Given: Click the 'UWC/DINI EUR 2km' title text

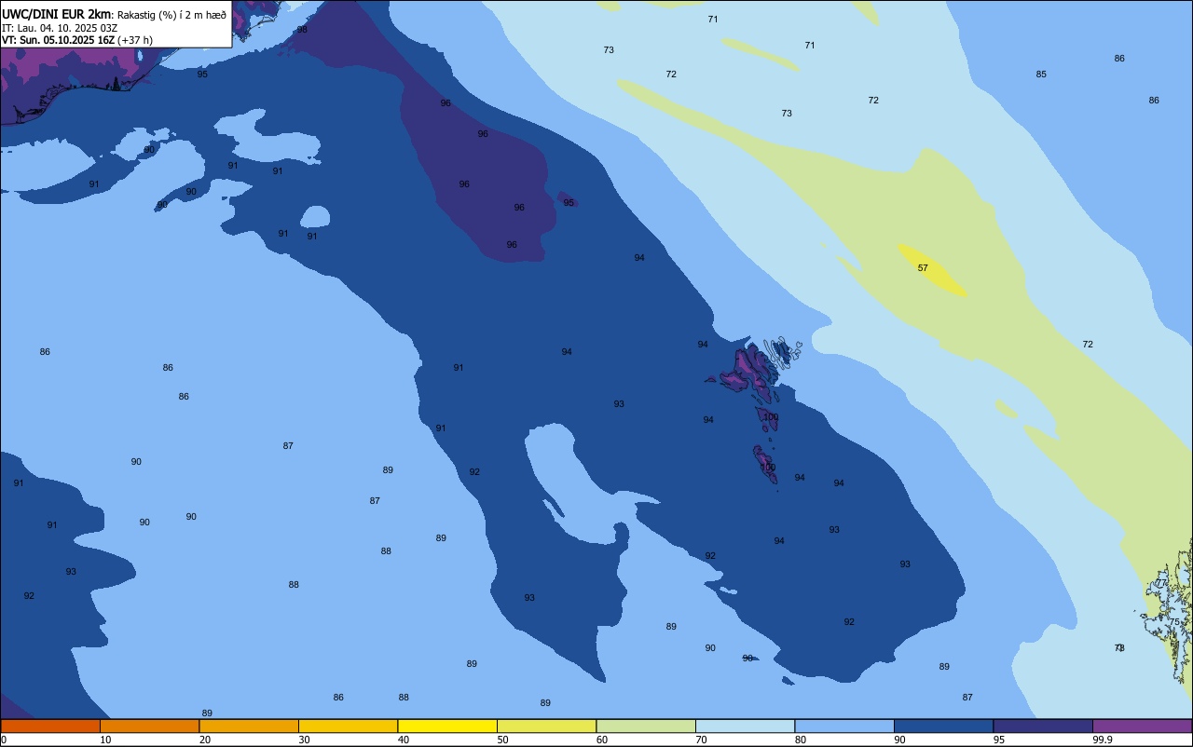Looking at the screenshot, I should click(x=57, y=14).
